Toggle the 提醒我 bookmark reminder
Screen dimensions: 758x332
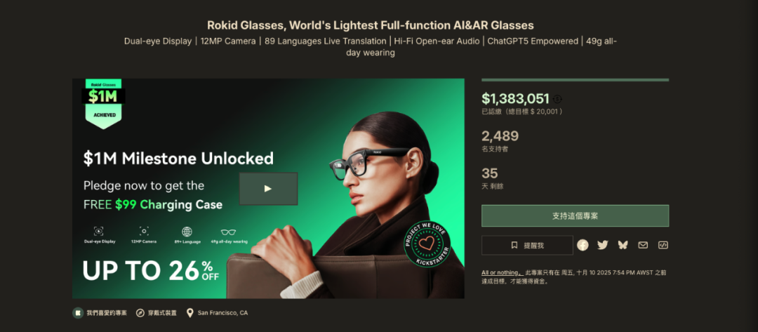[527, 245]
